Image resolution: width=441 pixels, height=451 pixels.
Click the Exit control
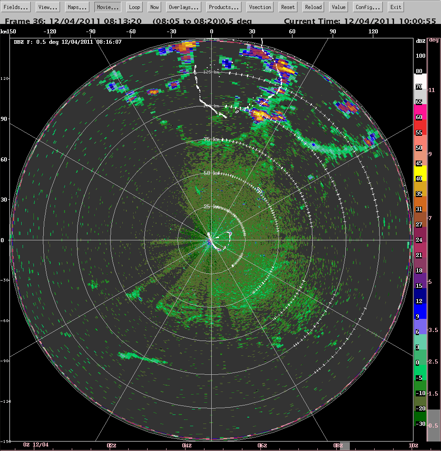[395, 7]
